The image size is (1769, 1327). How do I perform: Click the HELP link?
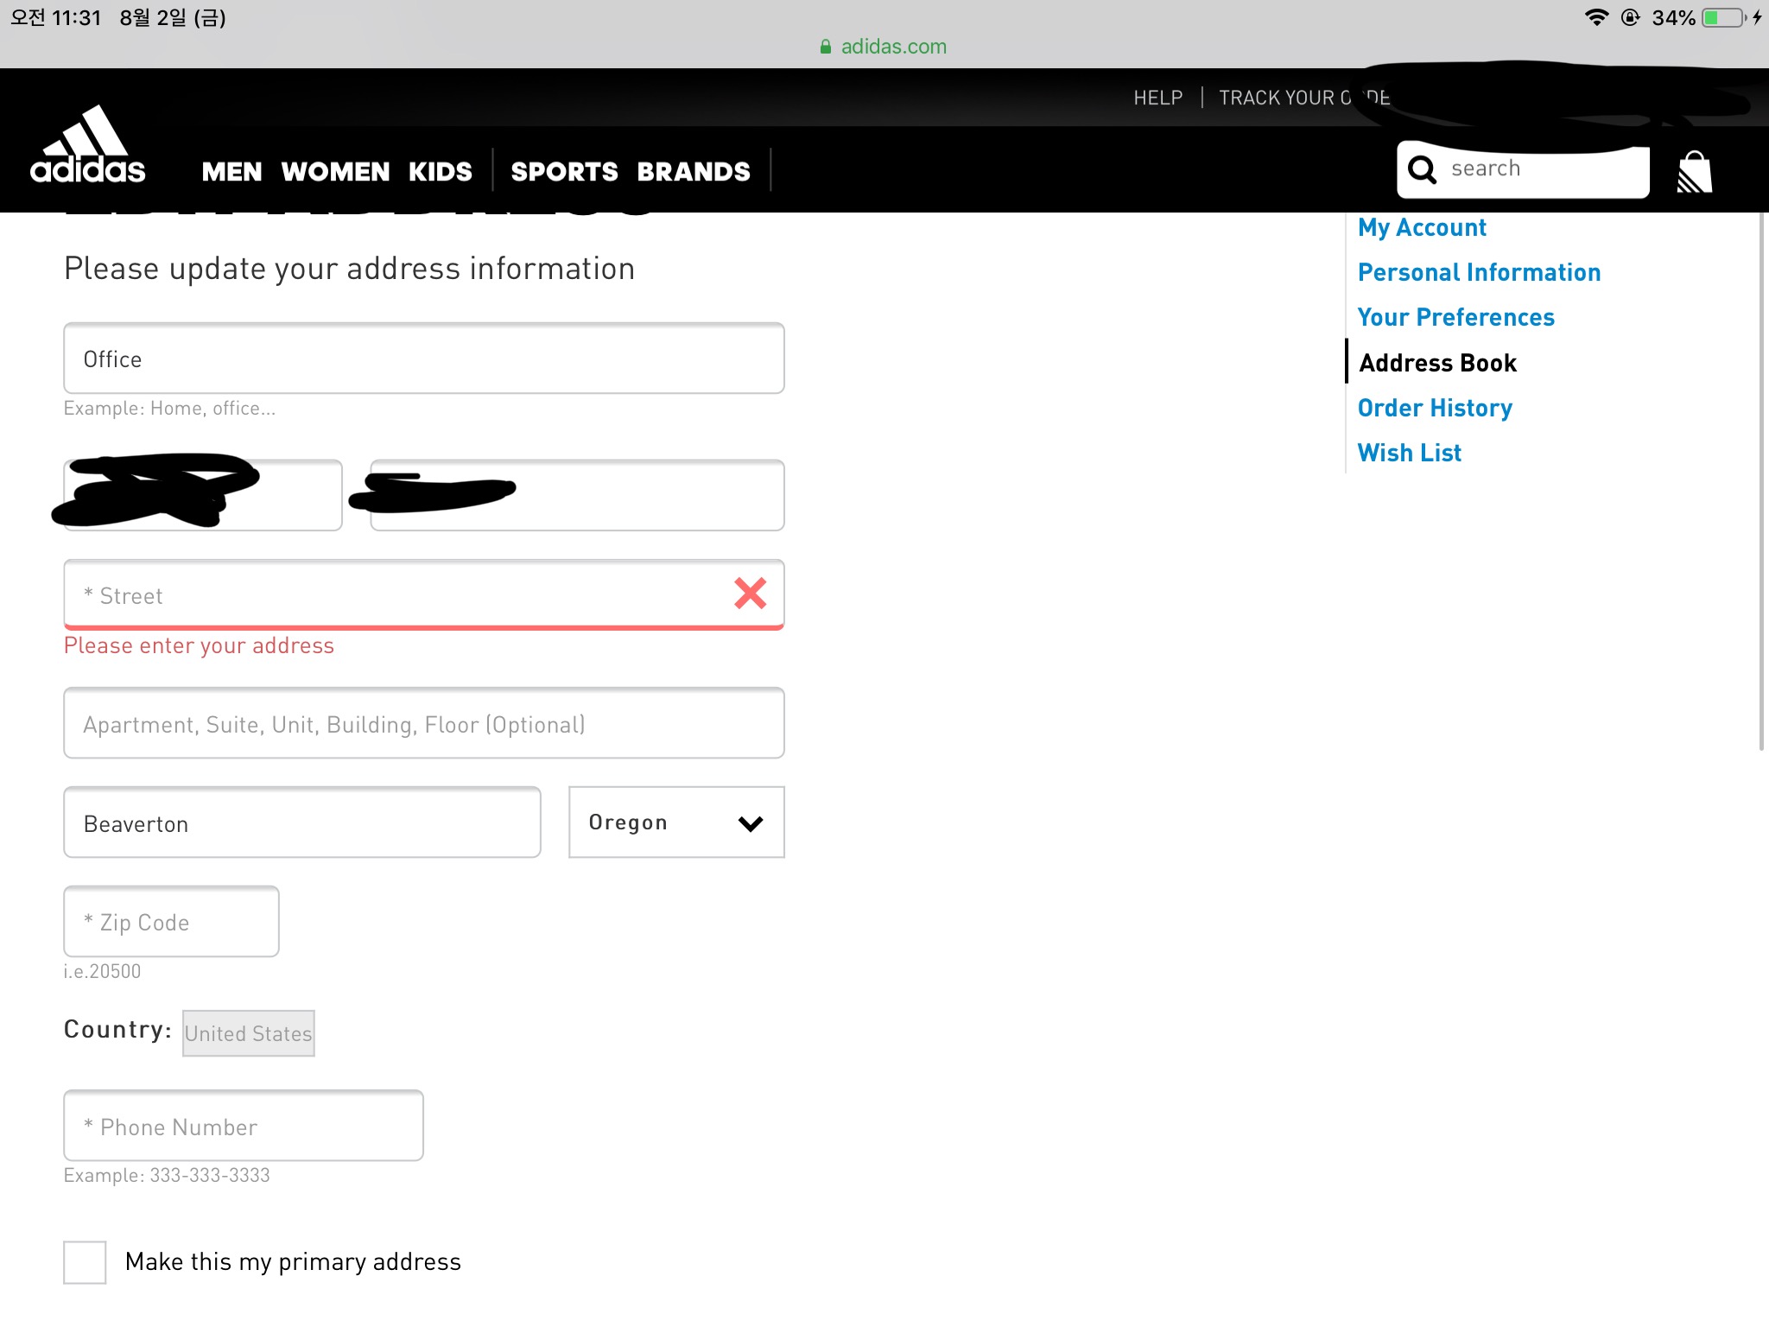click(x=1157, y=98)
